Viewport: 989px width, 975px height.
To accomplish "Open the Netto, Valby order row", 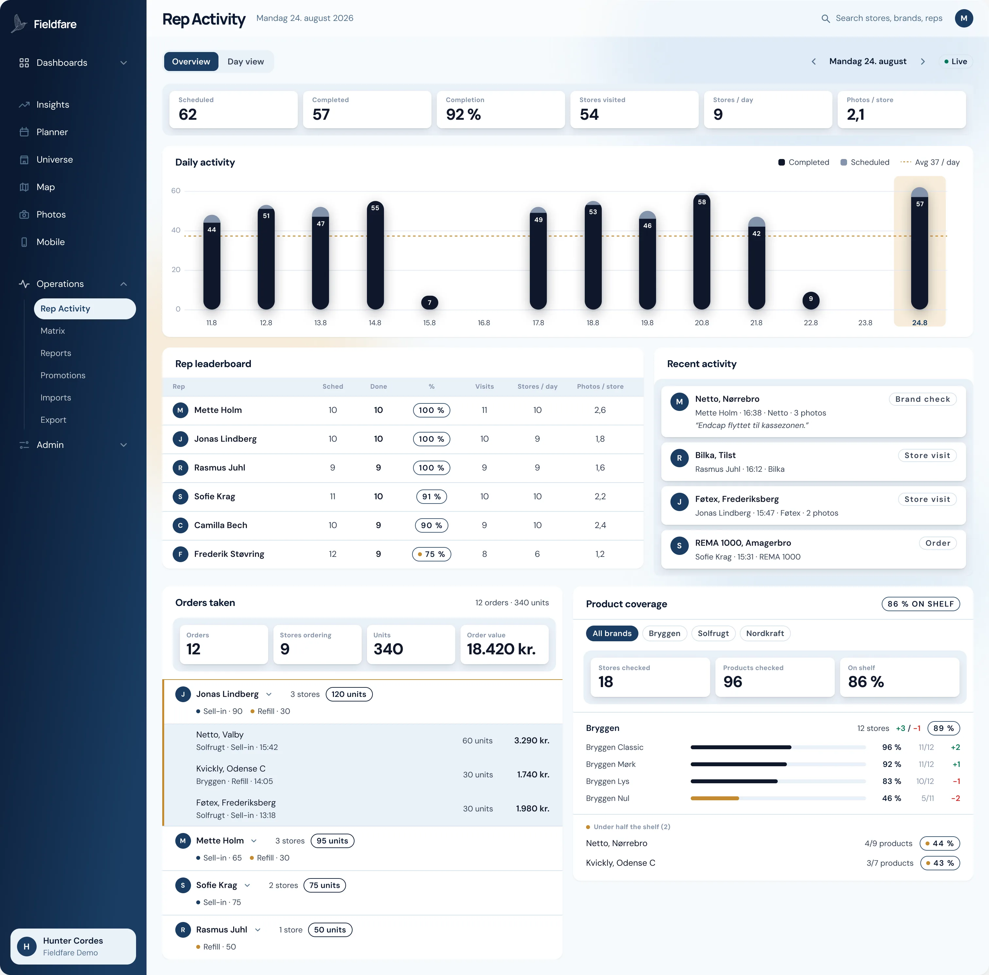I will point(363,741).
